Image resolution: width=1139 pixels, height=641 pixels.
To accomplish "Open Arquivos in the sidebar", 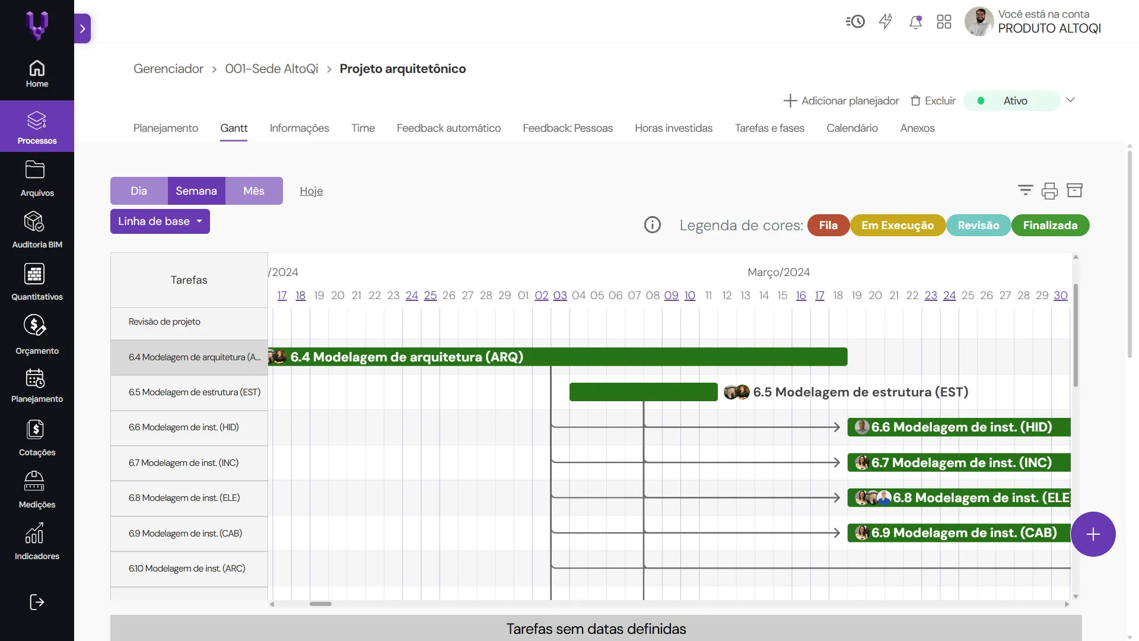I will click(37, 178).
